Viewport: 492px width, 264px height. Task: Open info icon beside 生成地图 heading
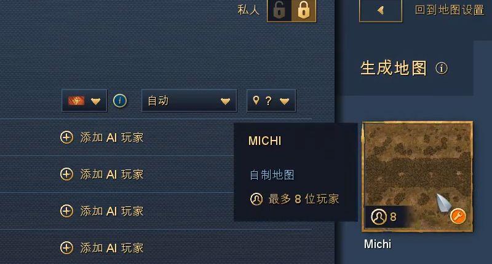(442, 68)
